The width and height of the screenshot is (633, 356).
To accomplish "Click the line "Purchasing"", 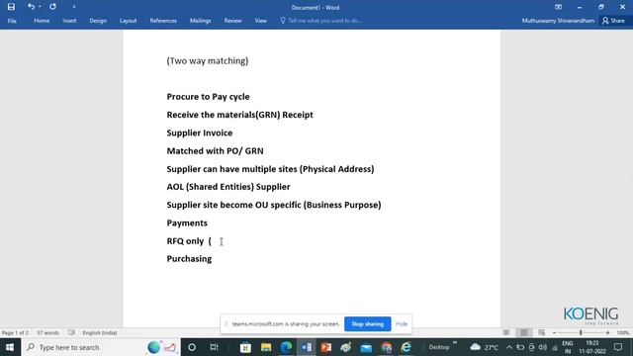I will [x=189, y=259].
